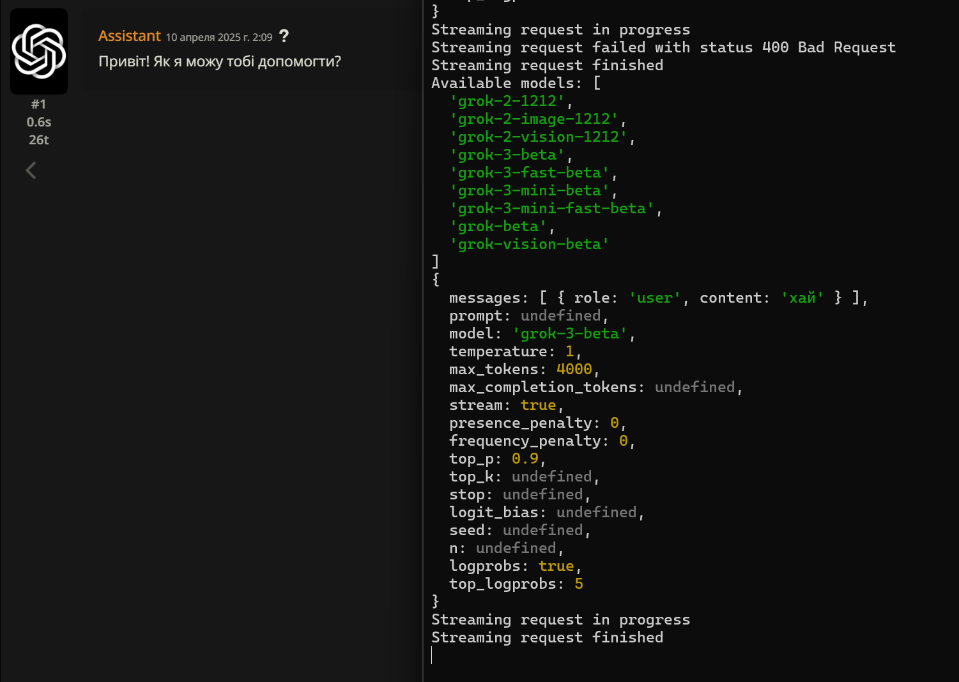Click the terminal cursor on the empty line
This screenshot has height=682, width=959.
point(432,655)
